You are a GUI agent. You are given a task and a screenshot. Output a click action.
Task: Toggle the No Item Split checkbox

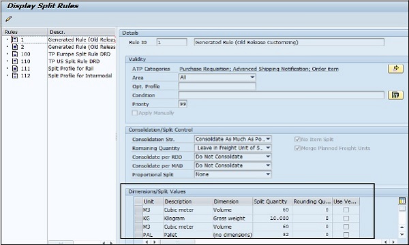[297, 140]
